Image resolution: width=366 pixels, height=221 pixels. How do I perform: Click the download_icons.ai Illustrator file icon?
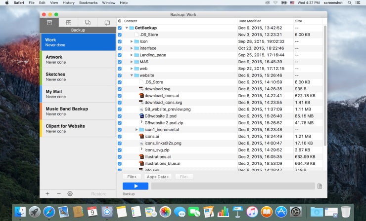tap(141, 96)
